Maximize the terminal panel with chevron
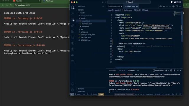 tap(178, 70)
